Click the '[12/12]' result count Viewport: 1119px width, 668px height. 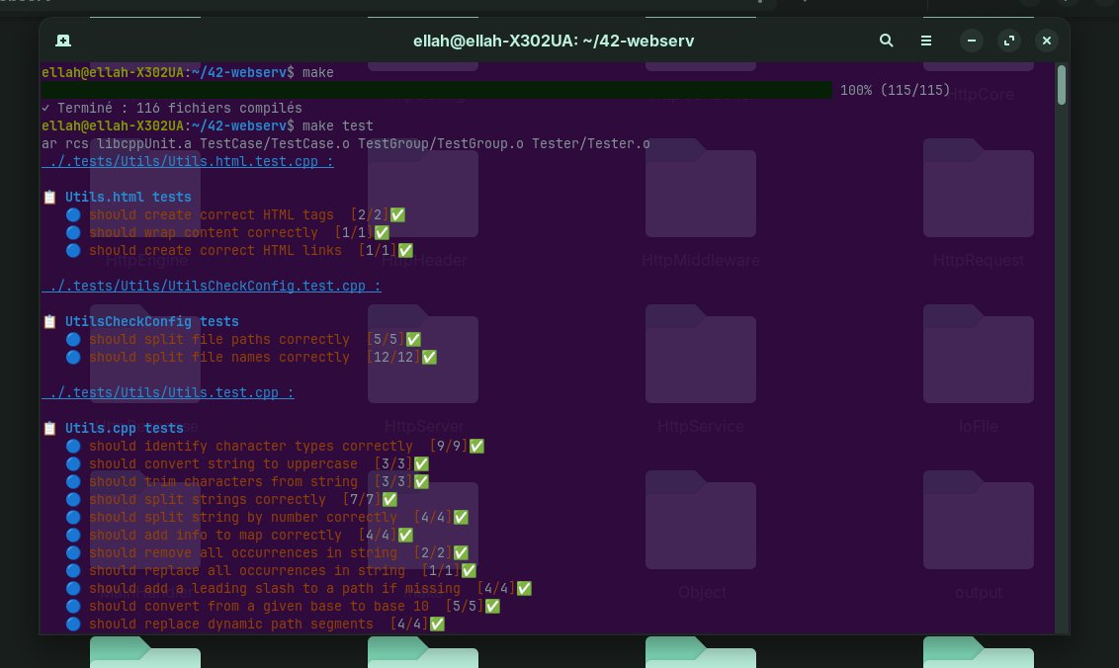(x=393, y=357)
